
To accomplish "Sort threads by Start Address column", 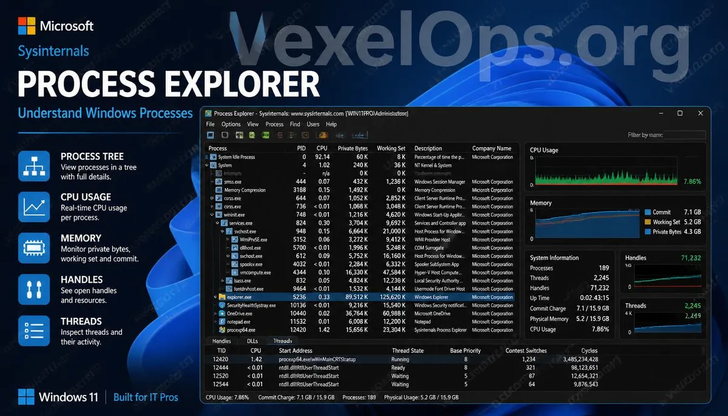I will 295,351.
